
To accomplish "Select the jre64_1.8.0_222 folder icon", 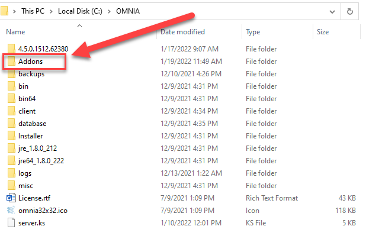I will (x=11, y=161).
